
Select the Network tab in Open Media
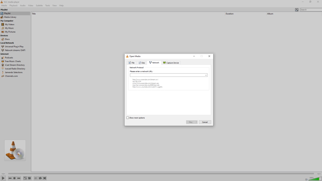pos(154,62)
